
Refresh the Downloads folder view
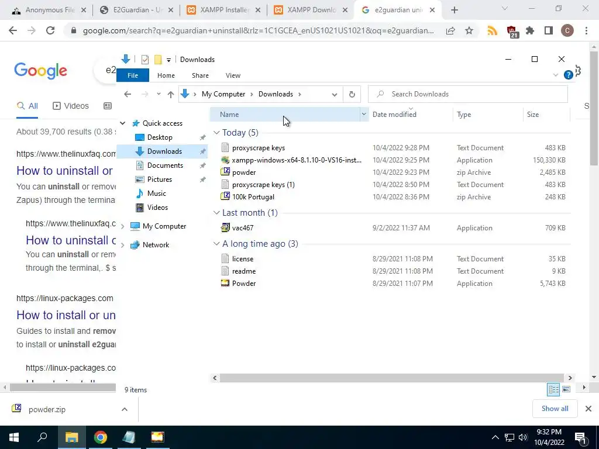tap(352, 94)
